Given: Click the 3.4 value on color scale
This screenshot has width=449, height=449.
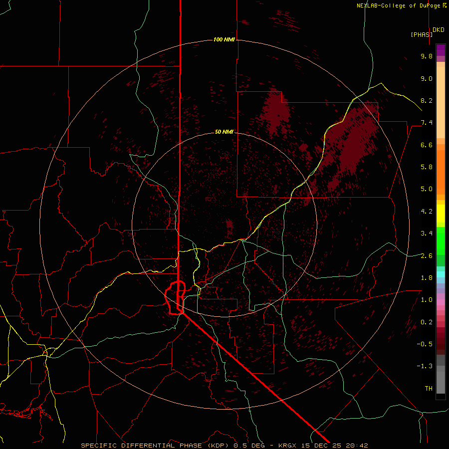Looking at the screenshot, I should point(427,233).
